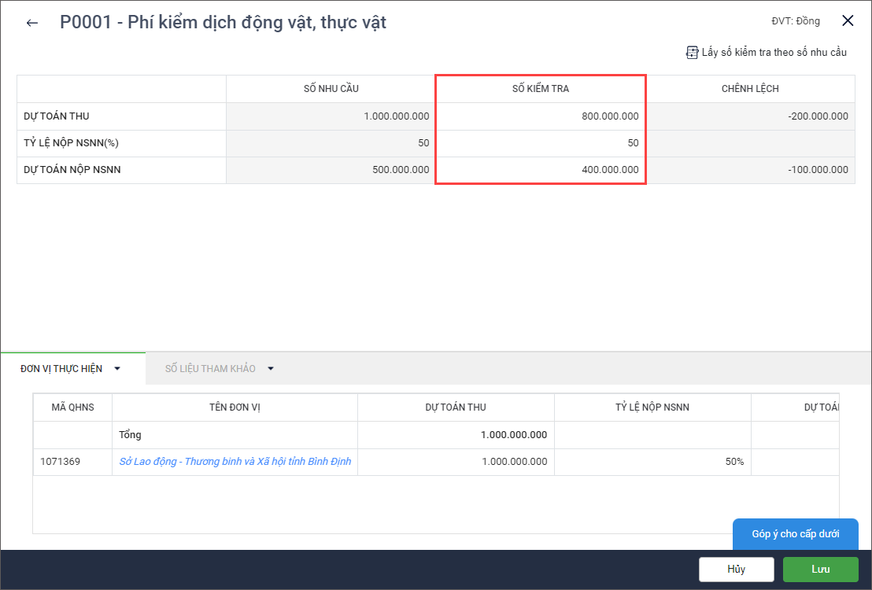The height and width of the screenshot is (590, 872).
Task: Click the back arrow next to P0001 title
Action: pyautogui.click(x=32, y=23)
